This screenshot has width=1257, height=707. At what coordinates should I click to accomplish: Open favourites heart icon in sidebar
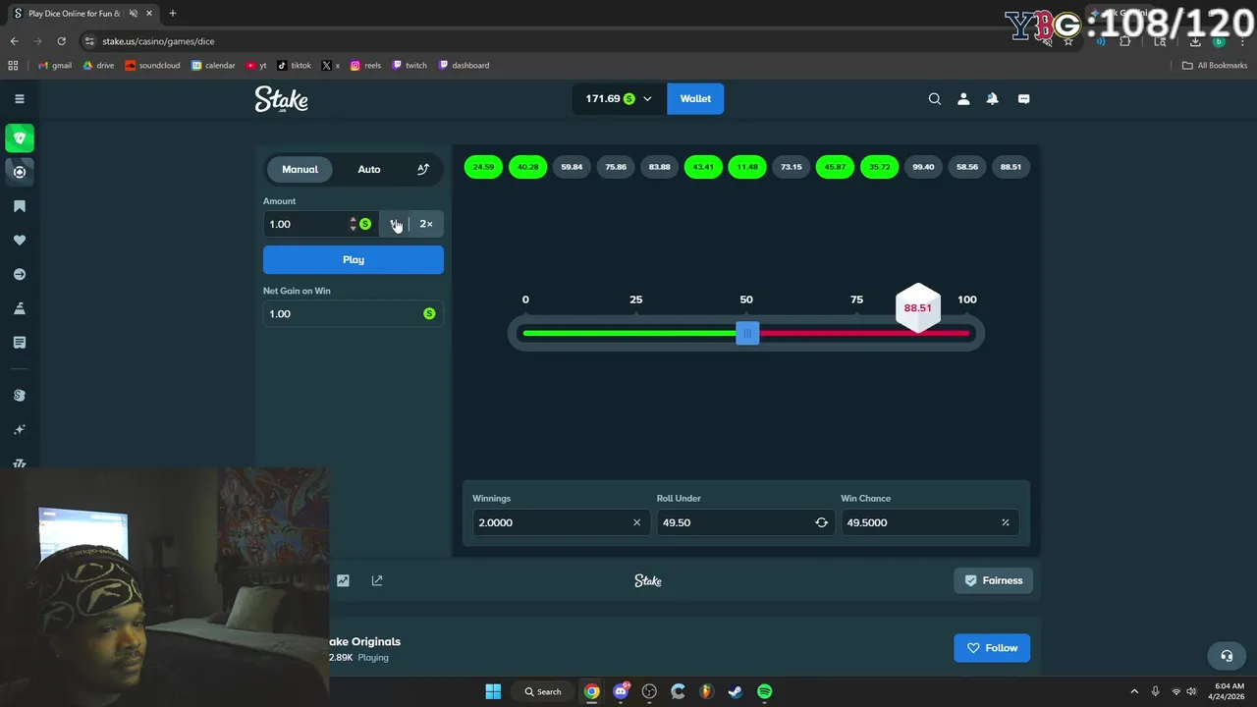pos(20,240)
